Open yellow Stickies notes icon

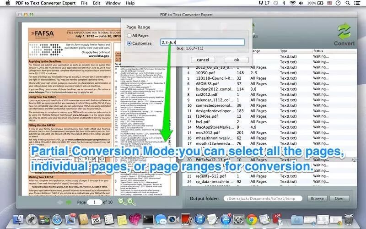(x=122, y=220)
